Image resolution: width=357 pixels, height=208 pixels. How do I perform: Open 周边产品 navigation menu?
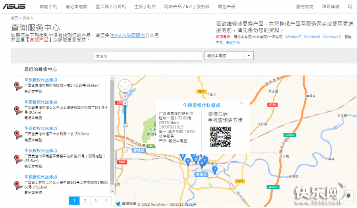coord(226,7)
